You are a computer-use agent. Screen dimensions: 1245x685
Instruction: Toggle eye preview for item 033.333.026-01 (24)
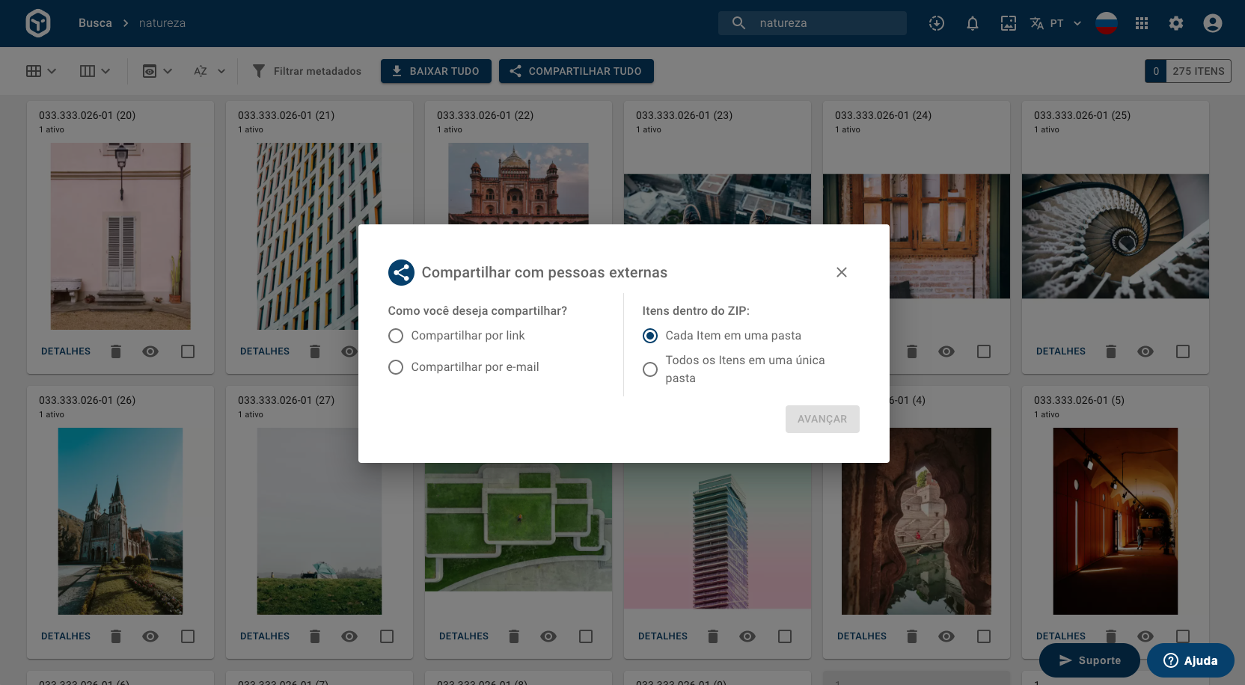(946, 351)
